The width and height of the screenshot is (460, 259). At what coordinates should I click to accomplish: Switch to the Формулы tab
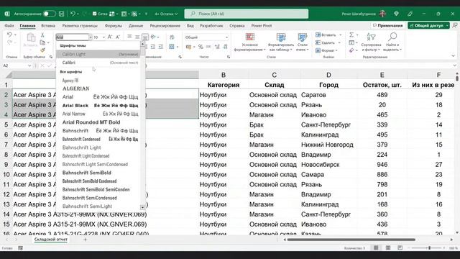tap(114, 26)
